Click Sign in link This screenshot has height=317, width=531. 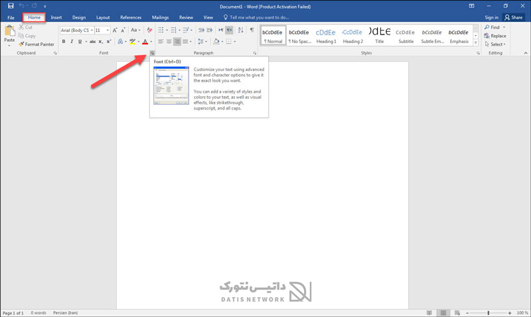[491, 18]
